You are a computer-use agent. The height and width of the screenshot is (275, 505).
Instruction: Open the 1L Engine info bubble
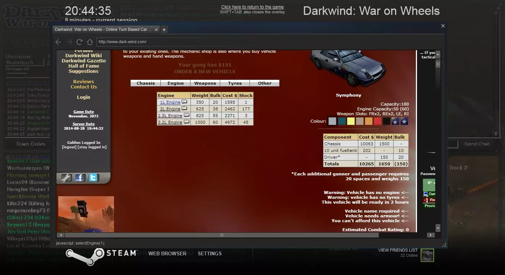pyautogui.click(x=184, y=102)
